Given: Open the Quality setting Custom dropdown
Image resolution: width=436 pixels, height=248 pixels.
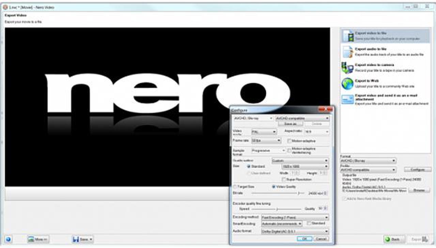Looking at the screenshot, I should click(x=300, y=160).
